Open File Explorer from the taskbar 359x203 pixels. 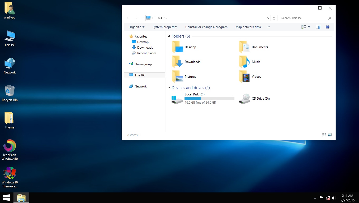tap(21, 197)
